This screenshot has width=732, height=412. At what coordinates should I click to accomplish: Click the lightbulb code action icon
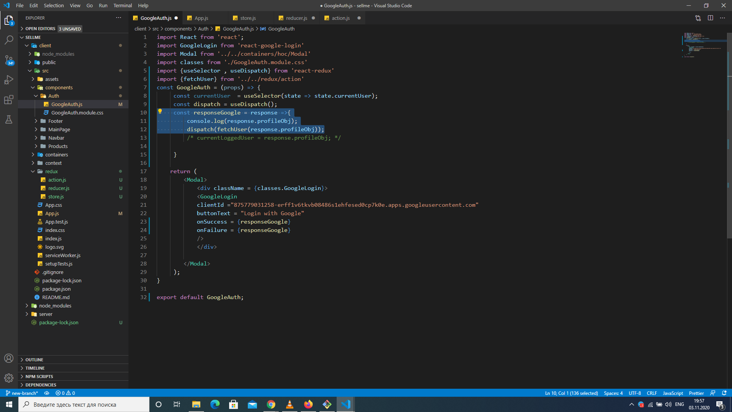[x=160, y=111]
